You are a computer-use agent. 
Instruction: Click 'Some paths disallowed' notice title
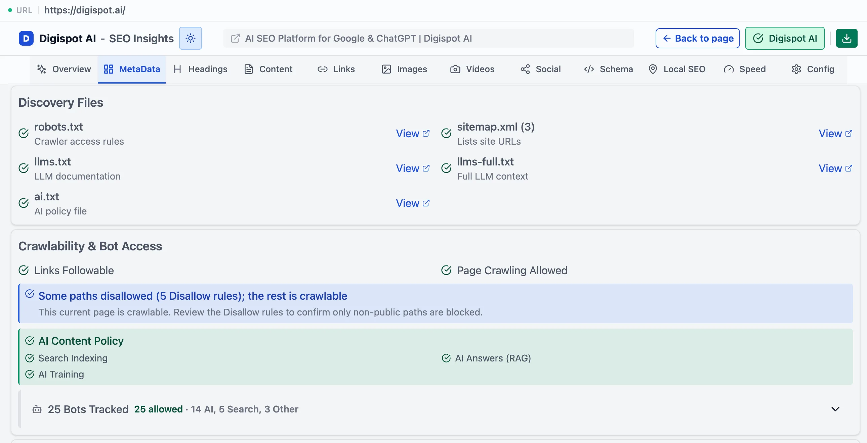tap(193, 296)
